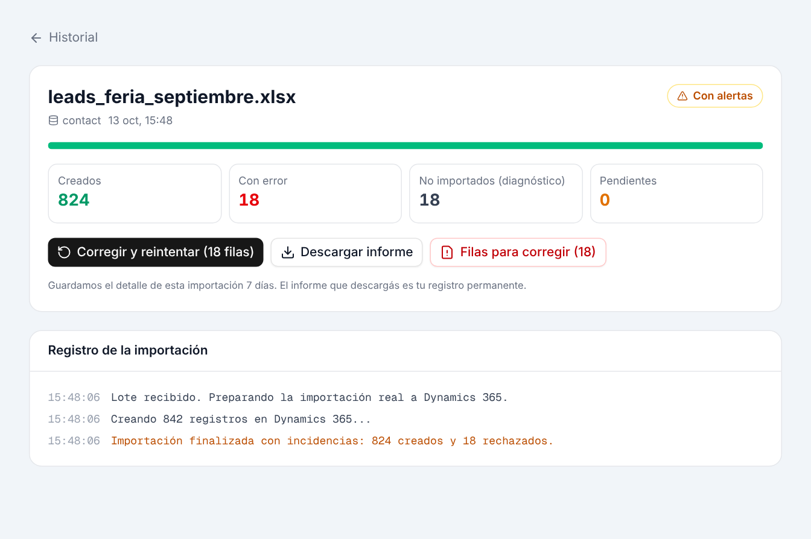Click the Registro de la importación heading
The height and width of the screenshot is (539, 811).
coord(128,350)
